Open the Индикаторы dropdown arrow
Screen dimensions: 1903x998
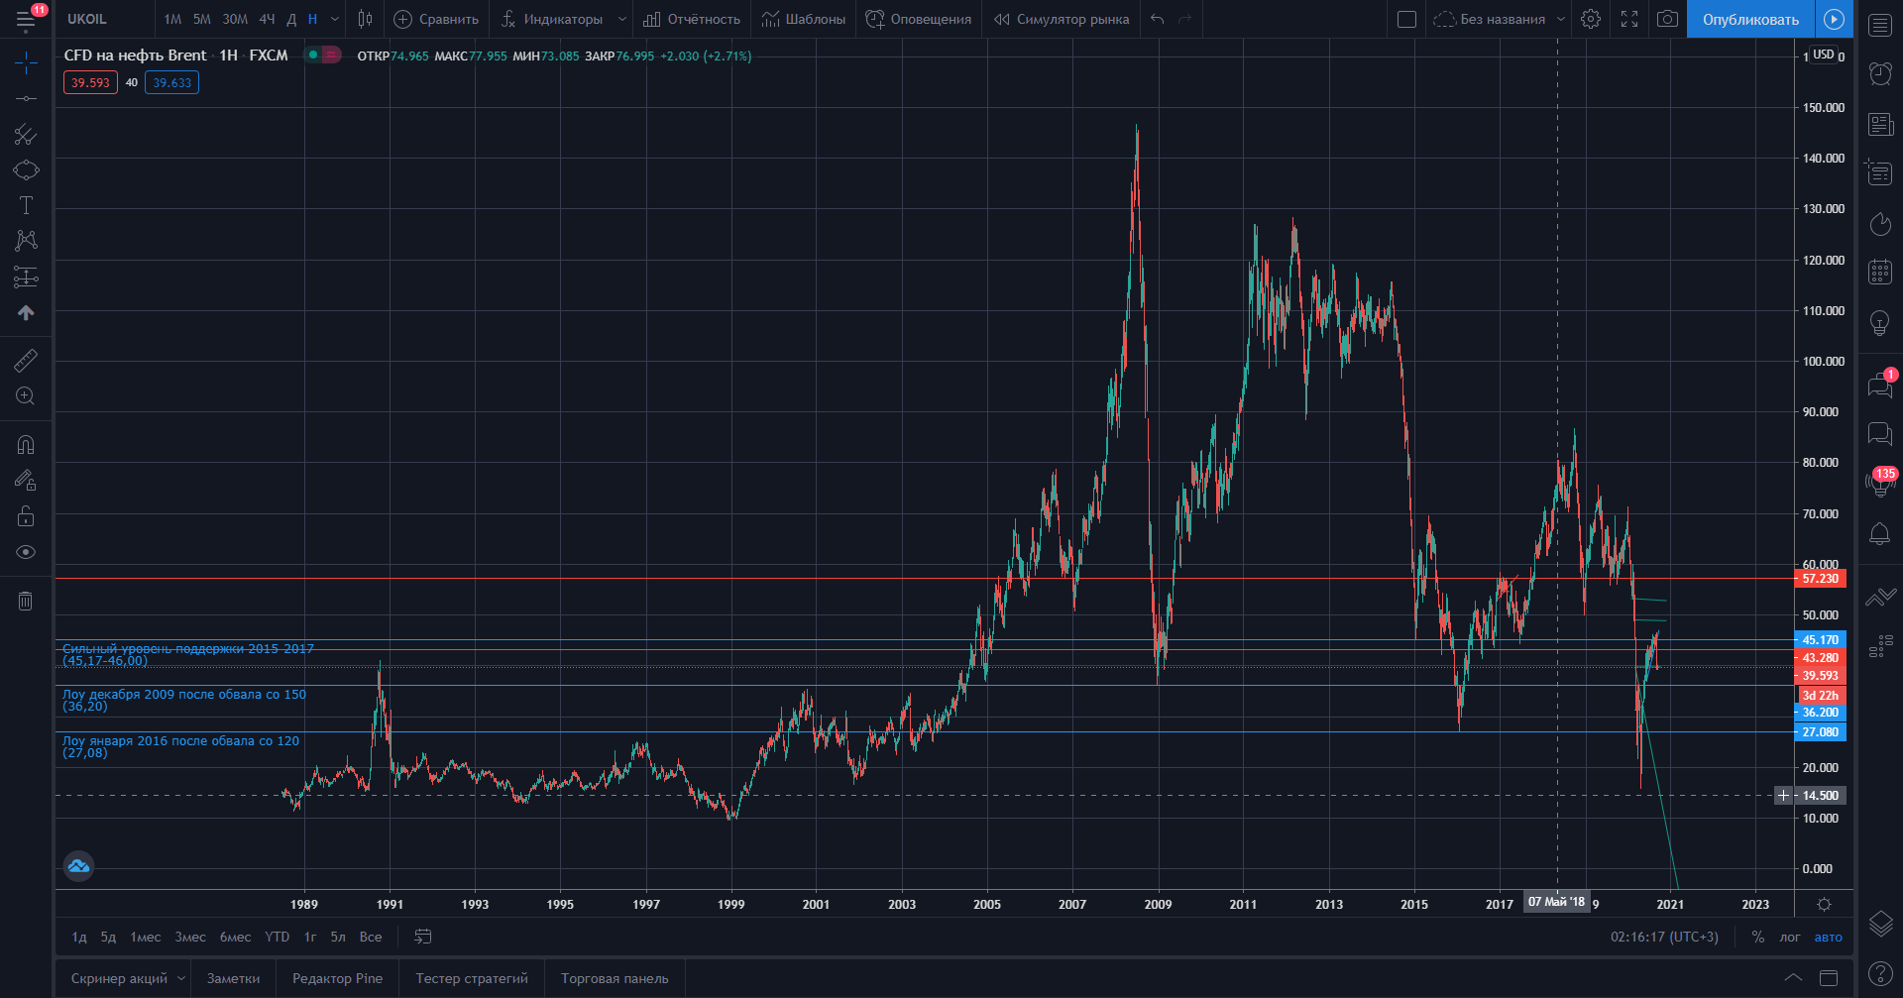tap(621, 19)
